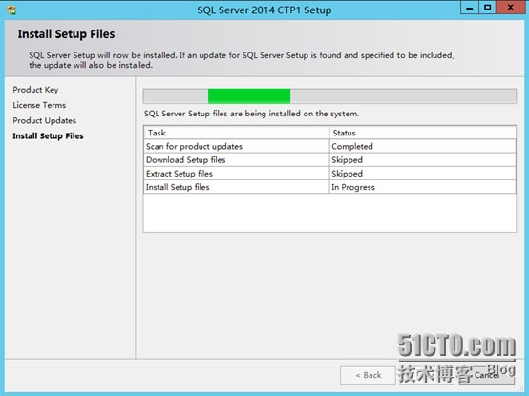Select the 'Scan for product updates' task row
Screen dimensions: 529x396
pos(329,146)
